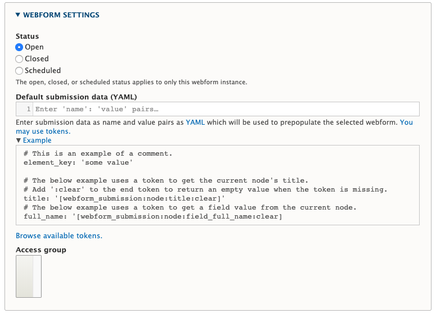Select the Scheduled status radio button
The image size is (436, 318).
19,71
